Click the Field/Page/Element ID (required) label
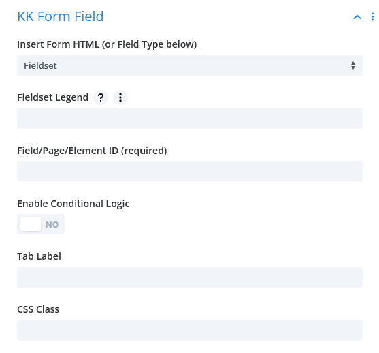Viewport: 379px width, 353px height. click(92, 151)
